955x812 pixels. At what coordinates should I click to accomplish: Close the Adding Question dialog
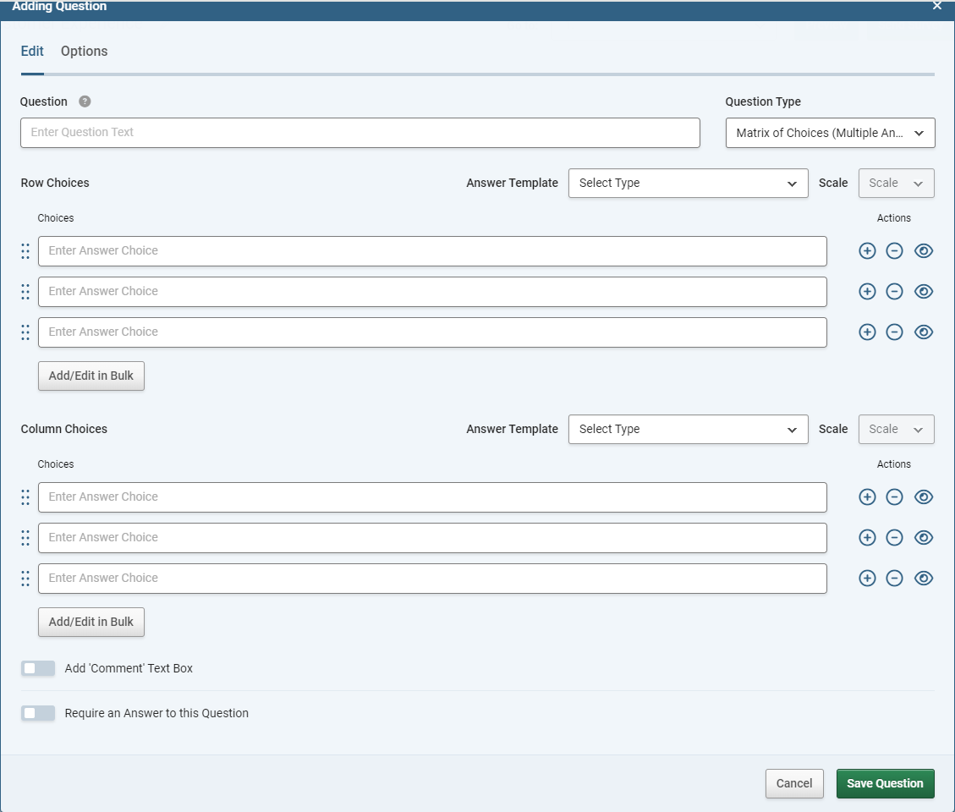pyautogui.click(x=936, y=5)
